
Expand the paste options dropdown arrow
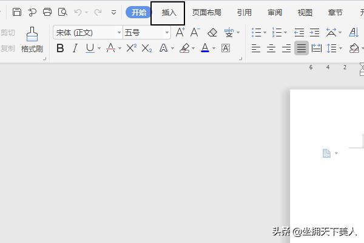coord(336,153)
